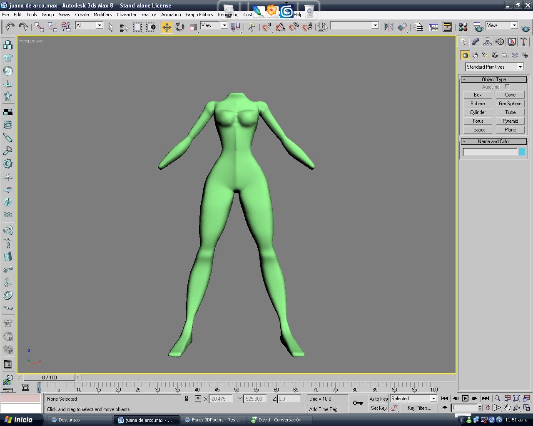Image resolution: width=533 pixels, height=426 pixels.
Task: Choose the Select Object arrow tool
Action: coord(111,27)
